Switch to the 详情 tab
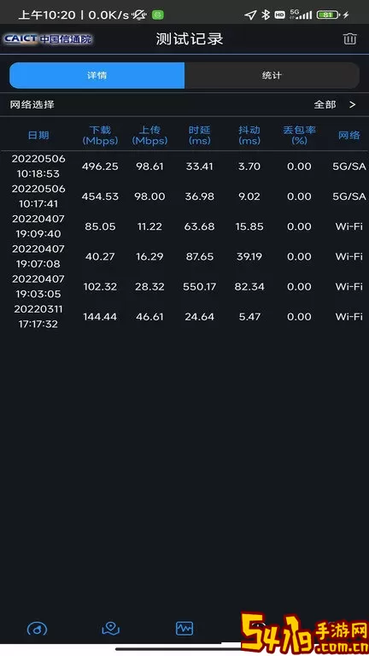The height and width of the screenshot is (656, 369). [97, 75]
